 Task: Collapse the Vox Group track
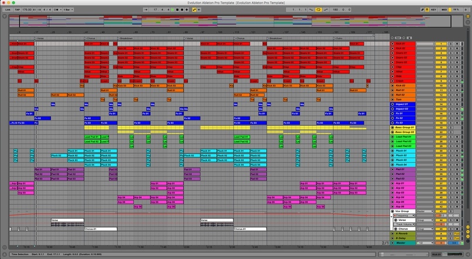click(392, 211)
